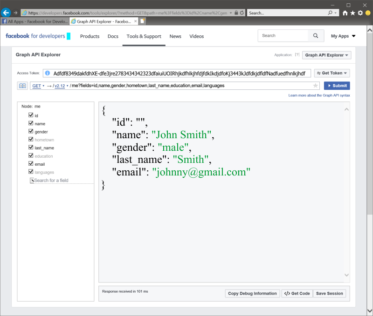
Task: Open the browser search provider dropdown arrow
Action: [335, 13]
